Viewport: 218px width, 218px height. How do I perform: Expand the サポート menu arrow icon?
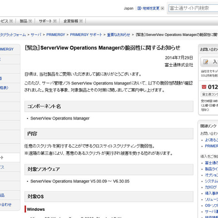pyautogui.click(x=55, y=21)
